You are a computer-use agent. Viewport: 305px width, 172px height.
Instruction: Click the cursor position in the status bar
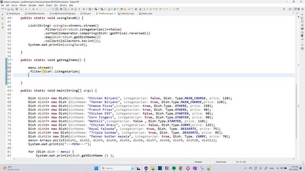click(x=241, y=162)
